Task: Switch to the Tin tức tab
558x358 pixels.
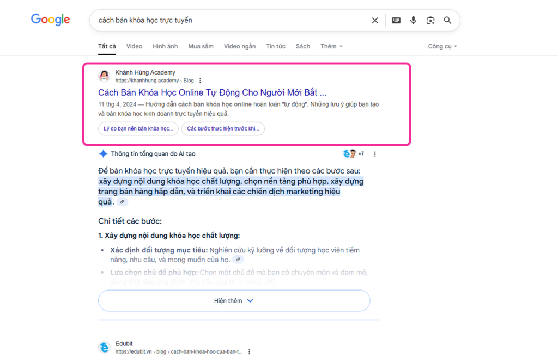Action: (275, 46)
